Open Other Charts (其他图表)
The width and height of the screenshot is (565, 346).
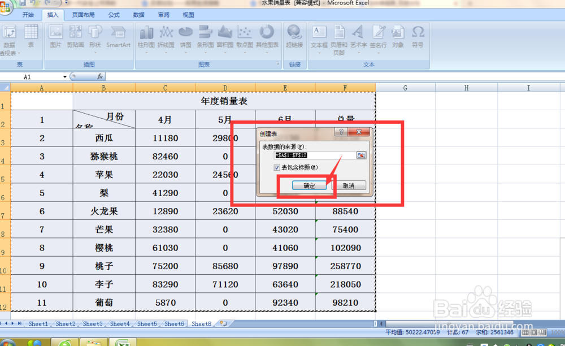pos(267,39)
